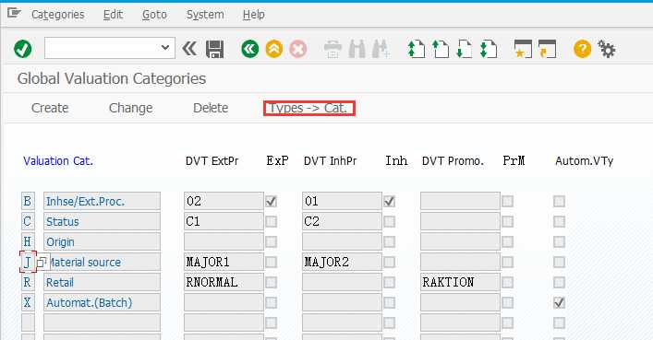The height and width of the screenshot is (340, 653).
Task: Open value help icon next to category J
Action: tap(42, 263)
